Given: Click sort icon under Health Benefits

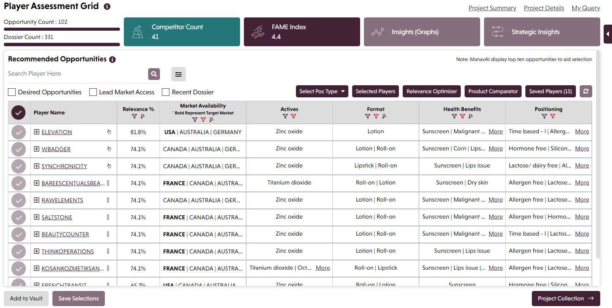Looking at the screenshot, I should [471, 116].
